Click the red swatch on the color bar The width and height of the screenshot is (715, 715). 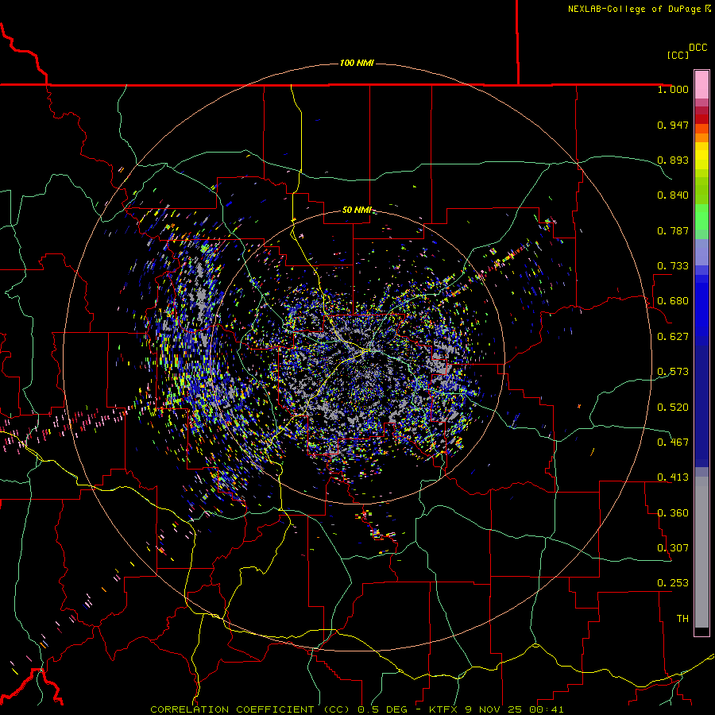point(701,119)
